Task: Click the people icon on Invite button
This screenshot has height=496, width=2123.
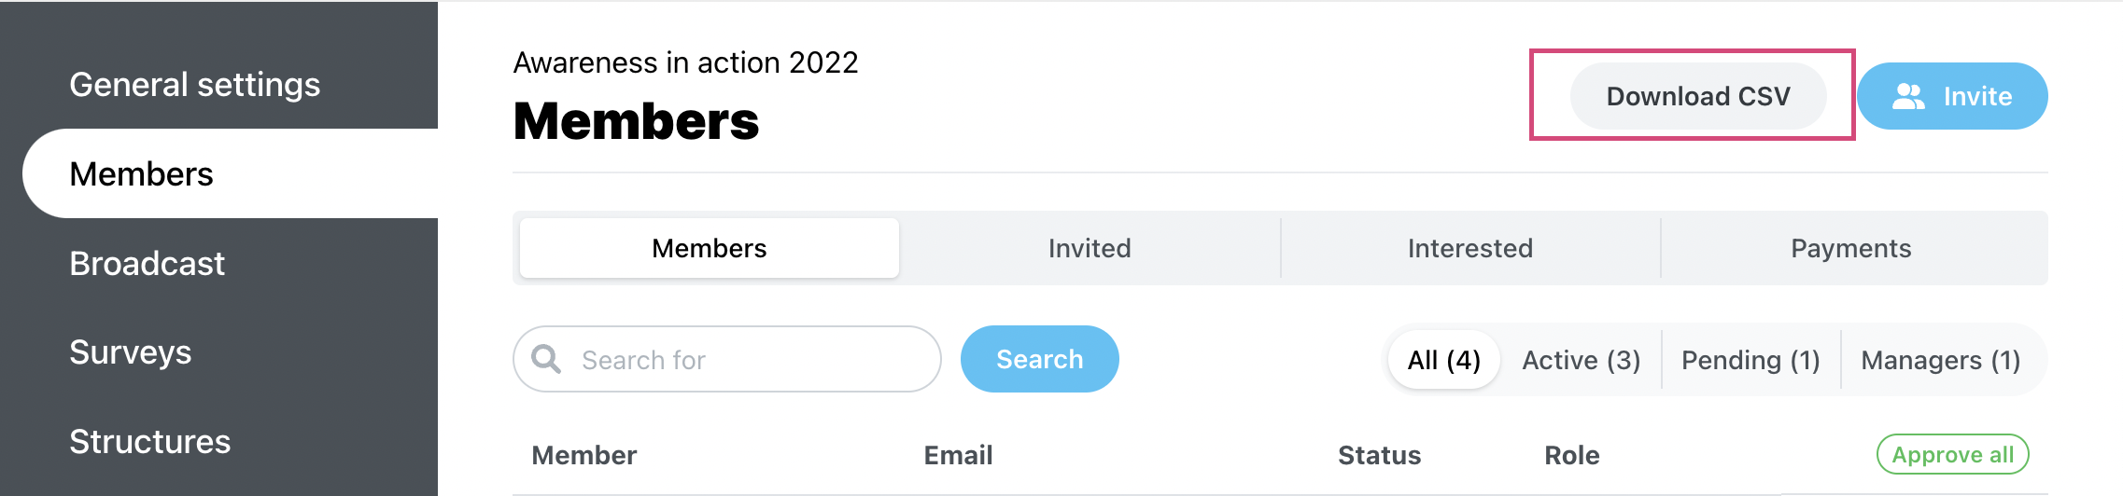Action: (1908, 96)
